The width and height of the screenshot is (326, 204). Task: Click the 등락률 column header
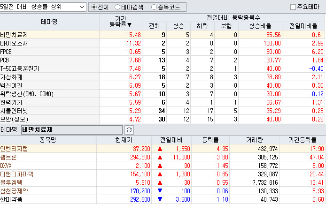click(210, 140)
